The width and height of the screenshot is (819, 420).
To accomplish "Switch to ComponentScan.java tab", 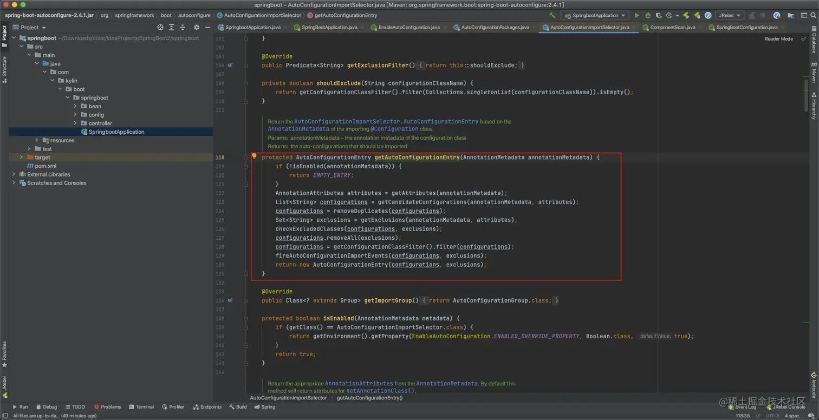I will point(672,27).
